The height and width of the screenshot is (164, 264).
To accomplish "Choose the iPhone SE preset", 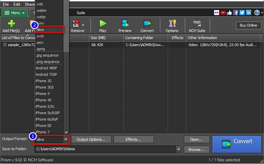I will click(49, 126).
